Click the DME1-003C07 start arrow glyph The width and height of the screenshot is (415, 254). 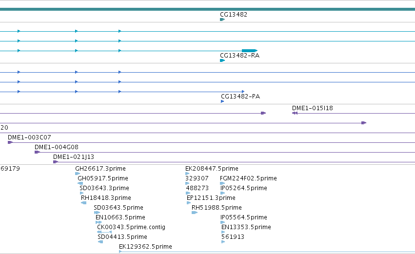click(10, 142)
